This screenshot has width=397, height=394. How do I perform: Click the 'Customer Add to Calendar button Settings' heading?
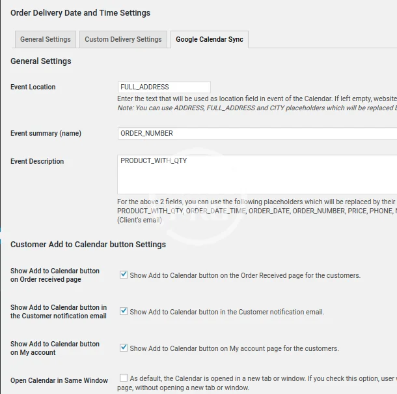click(x=88, y=245)
